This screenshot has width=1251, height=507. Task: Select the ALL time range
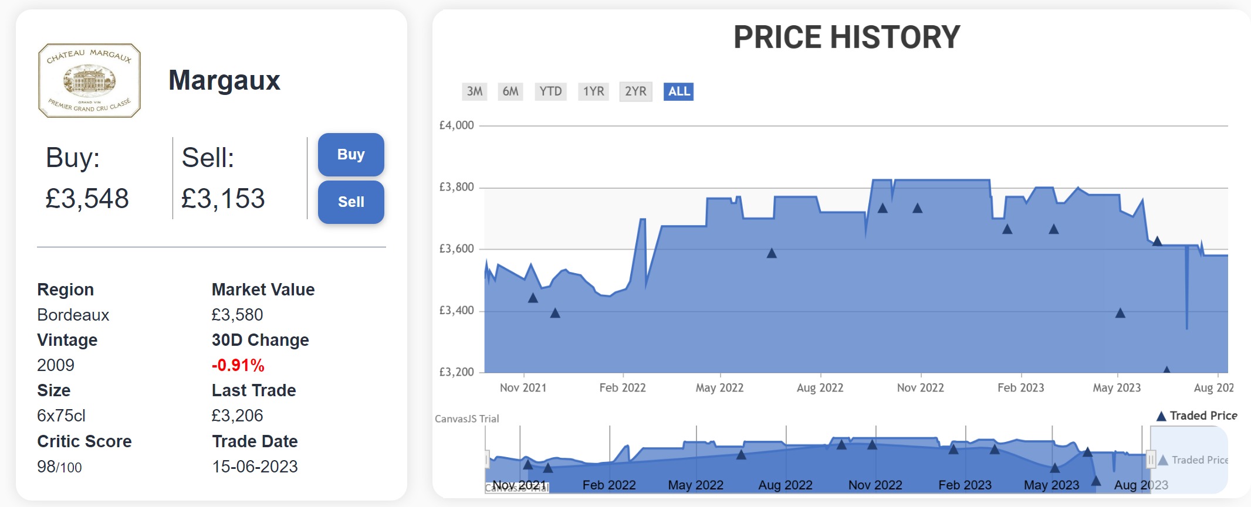point(679,91)
